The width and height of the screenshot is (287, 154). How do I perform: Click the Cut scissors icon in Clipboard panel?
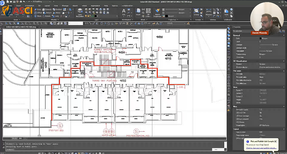pyautogui.click(x=231, y=13)
